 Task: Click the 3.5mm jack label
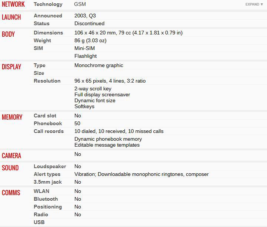click(x=48, y=182)
